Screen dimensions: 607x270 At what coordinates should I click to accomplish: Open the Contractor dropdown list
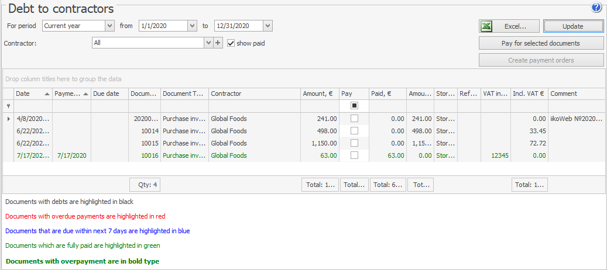pyautogui.click(x=208, y=43)
